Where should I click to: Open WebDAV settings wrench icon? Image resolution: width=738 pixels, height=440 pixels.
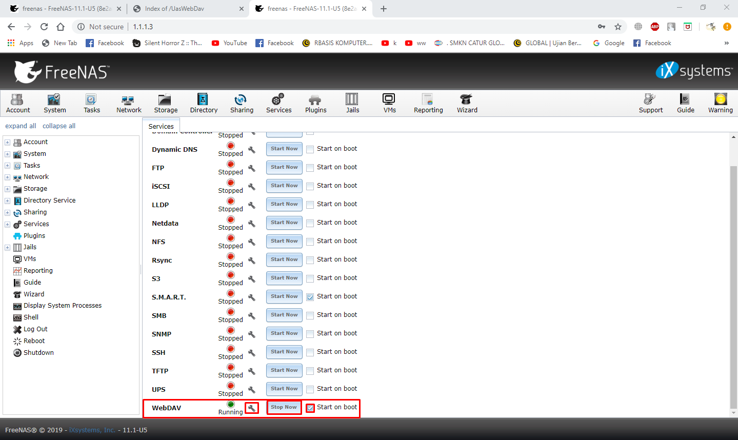pos(252,408)
